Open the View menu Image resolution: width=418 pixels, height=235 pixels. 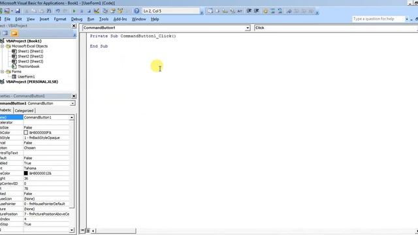pos(31,19)
